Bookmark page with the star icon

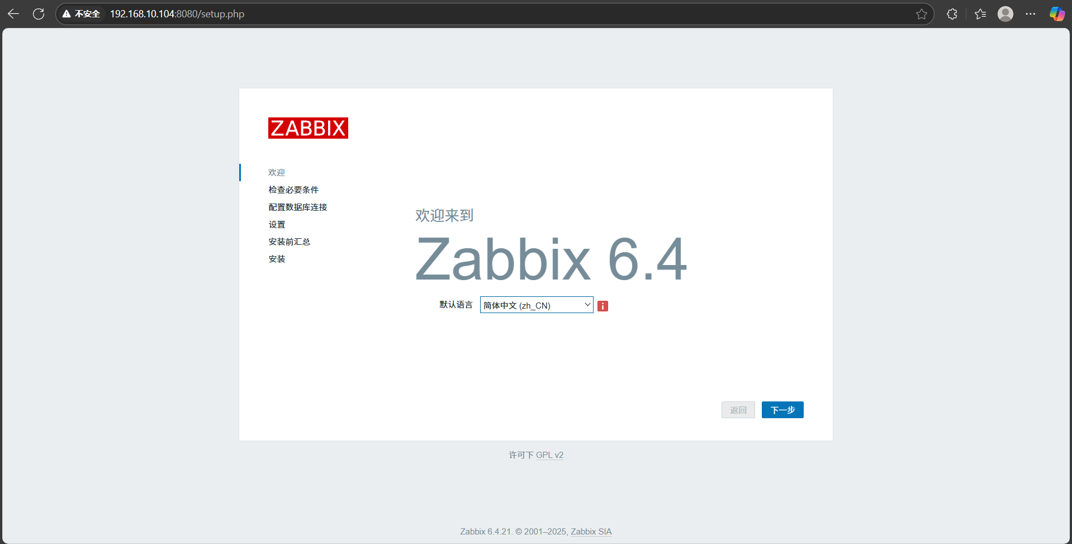pyautogui.click(x=922, y=14)
